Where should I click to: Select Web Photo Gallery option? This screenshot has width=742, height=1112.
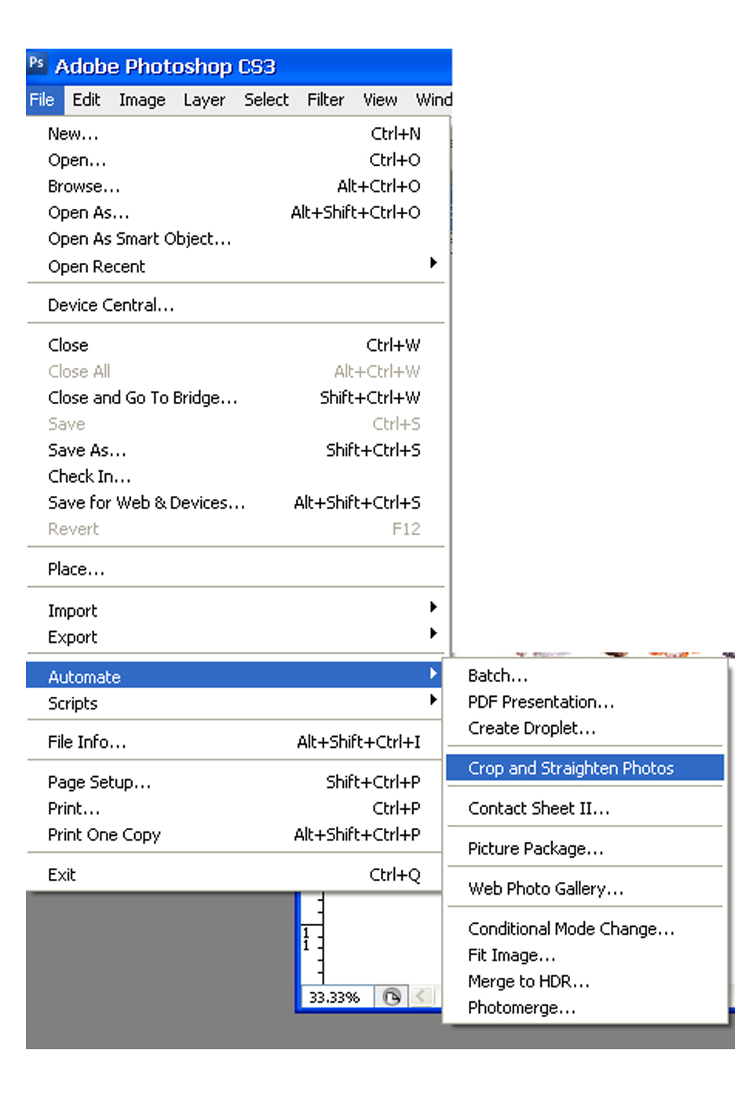click(x=546, y=888)
